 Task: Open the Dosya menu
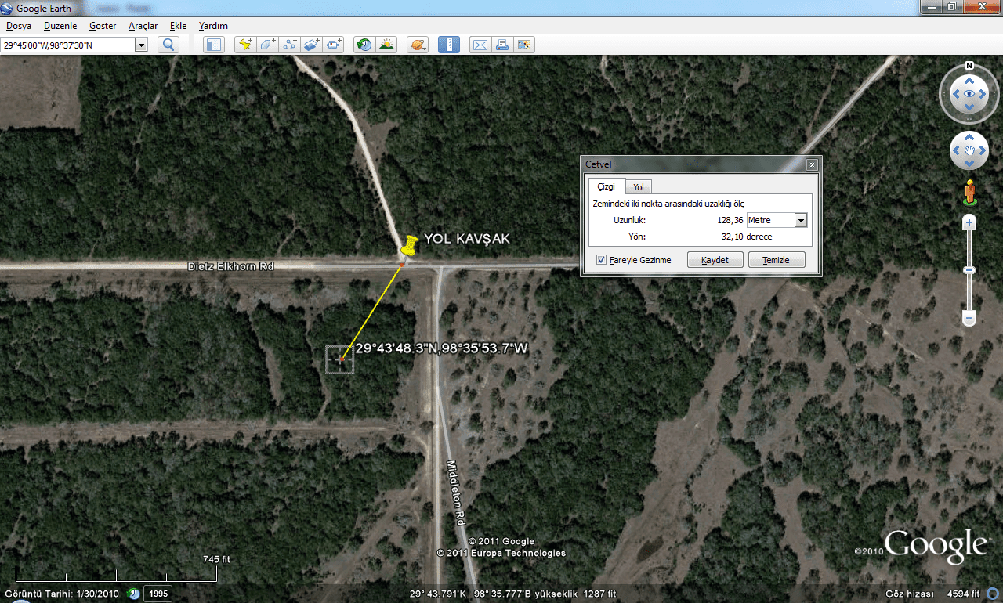[19, 26]
